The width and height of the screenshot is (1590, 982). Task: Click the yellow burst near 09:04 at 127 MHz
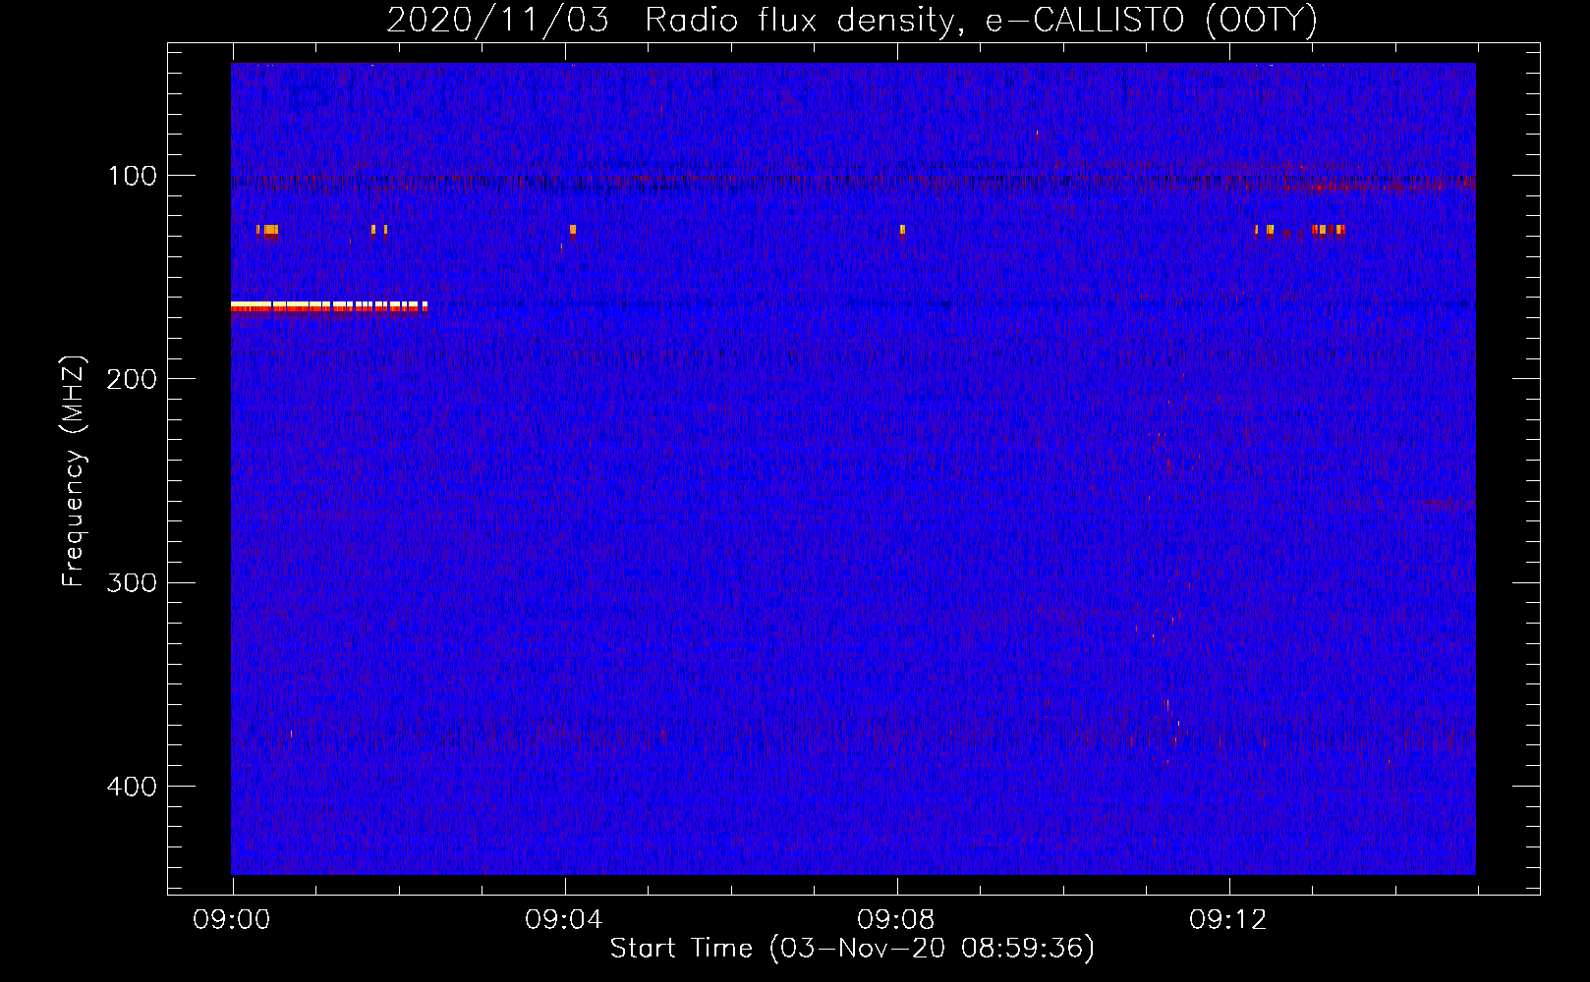pyautogui.click(x=573, y=230)
